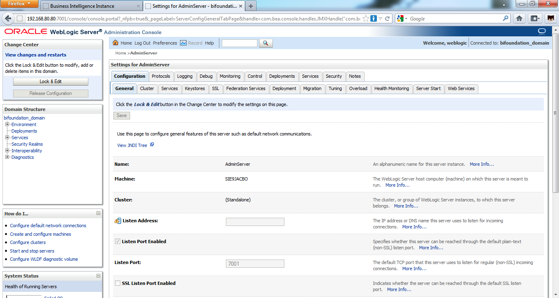Click the search magnifier button in the console
559x298 pixels.
[x=265, y=43]
